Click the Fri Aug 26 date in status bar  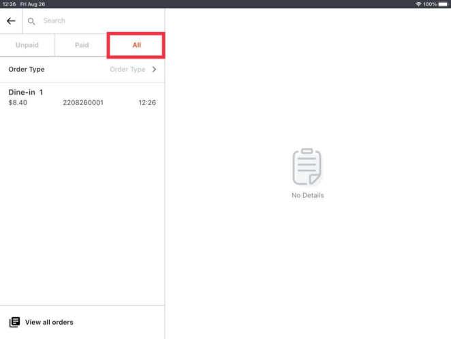33,4
